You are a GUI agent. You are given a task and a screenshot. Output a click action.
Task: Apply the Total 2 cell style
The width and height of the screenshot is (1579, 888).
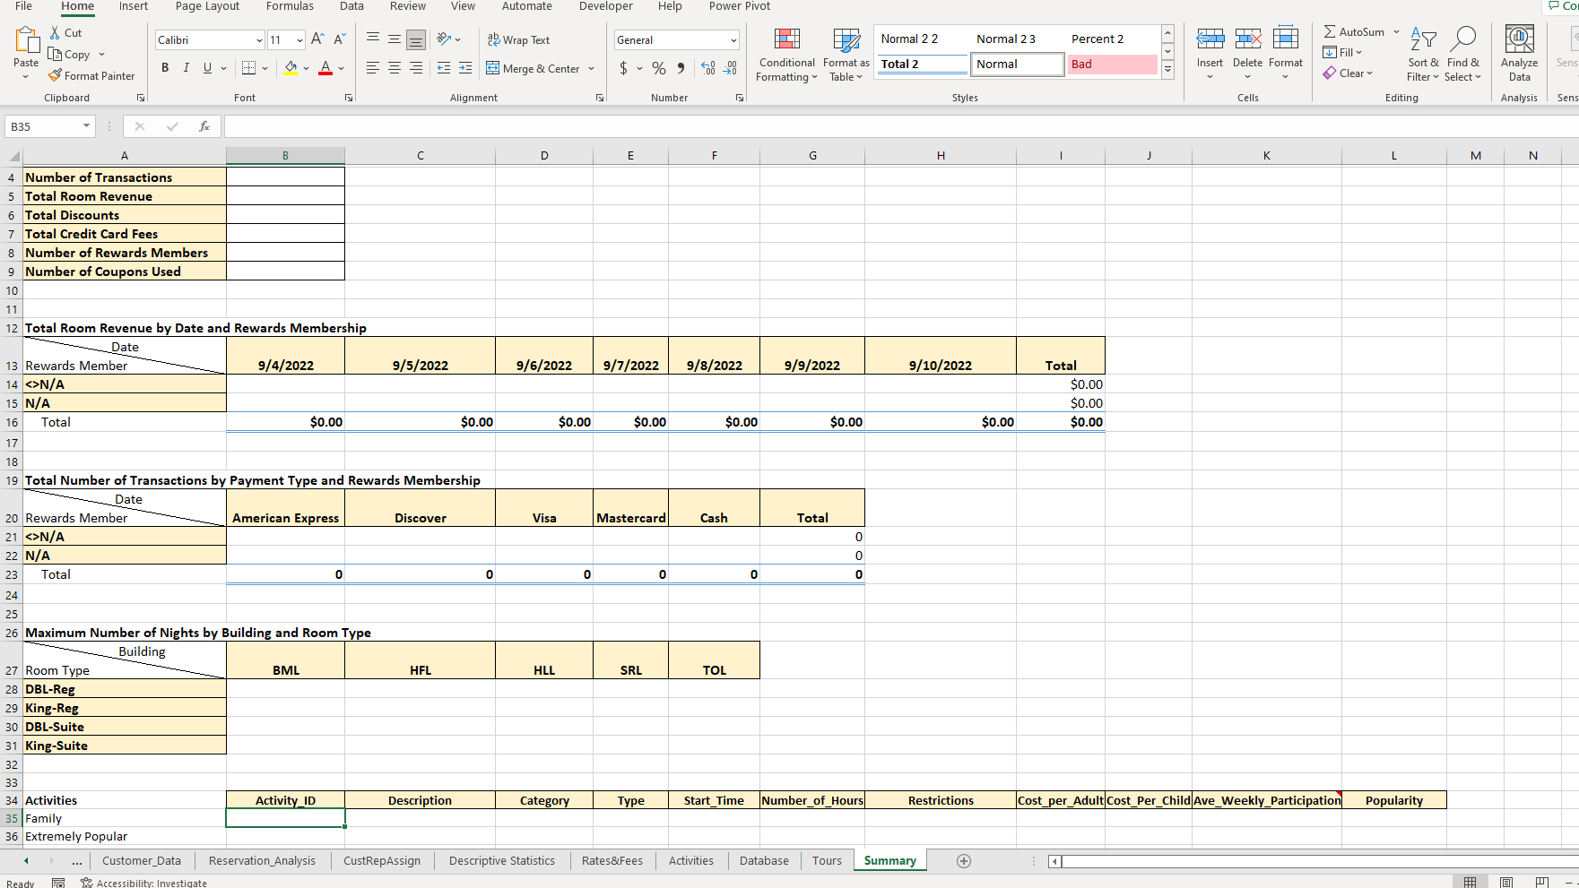[922, 65]
